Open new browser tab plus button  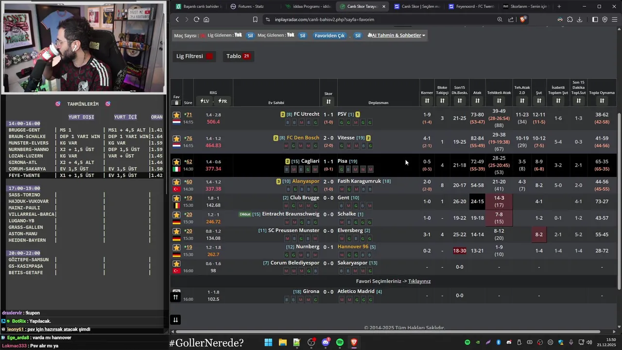coord(559,6)
